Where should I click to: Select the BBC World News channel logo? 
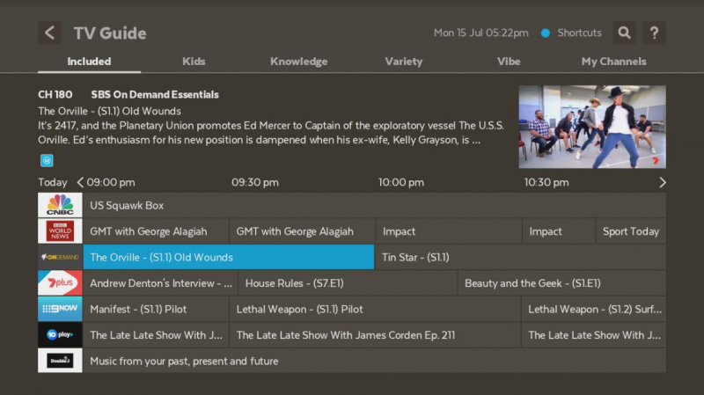[60, 231]
